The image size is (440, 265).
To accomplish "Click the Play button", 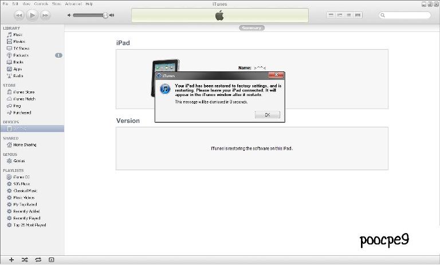I will coord(32,15).
